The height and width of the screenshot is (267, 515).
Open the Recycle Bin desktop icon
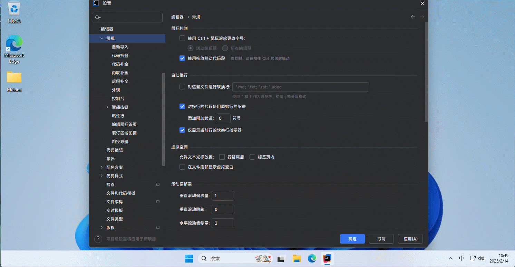pyautogui.click(x=14, y=13)
